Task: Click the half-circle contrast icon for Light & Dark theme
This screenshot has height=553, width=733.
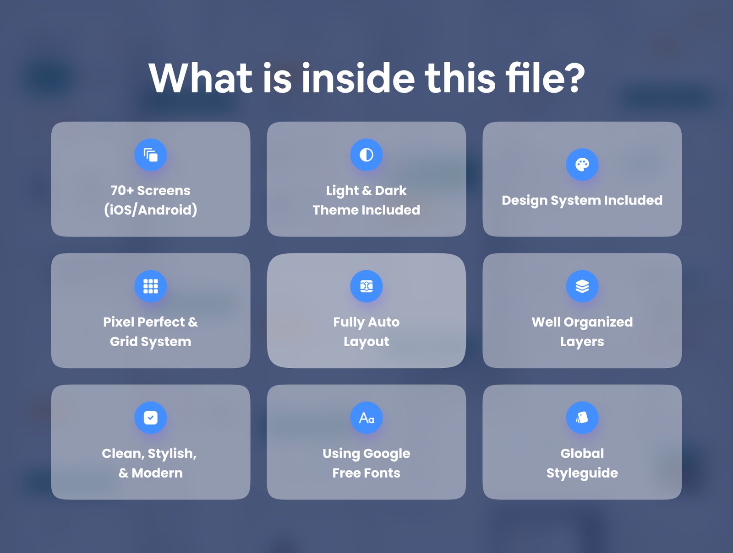Action: (x=366, y=155)
